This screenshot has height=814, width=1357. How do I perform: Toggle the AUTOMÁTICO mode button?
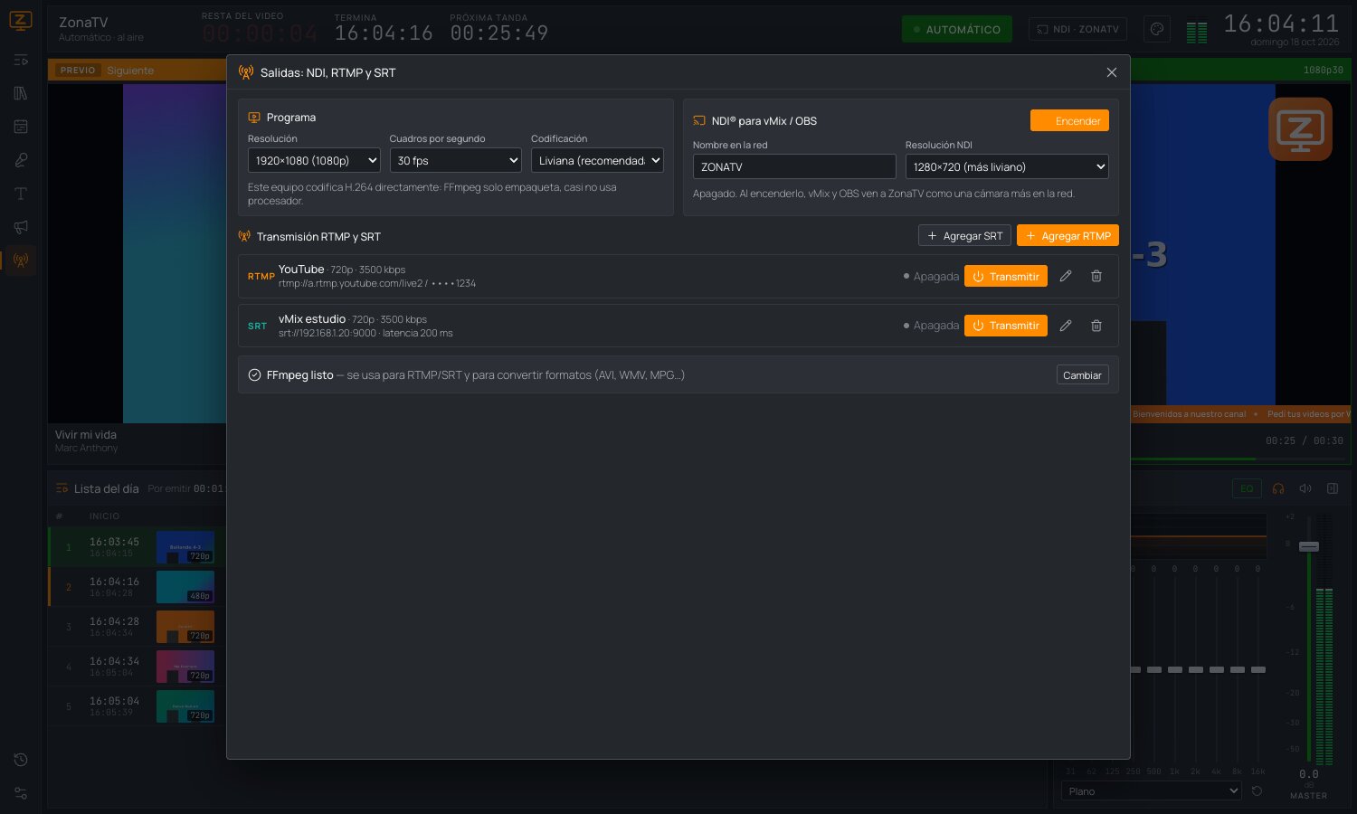[x=957, y=29]
